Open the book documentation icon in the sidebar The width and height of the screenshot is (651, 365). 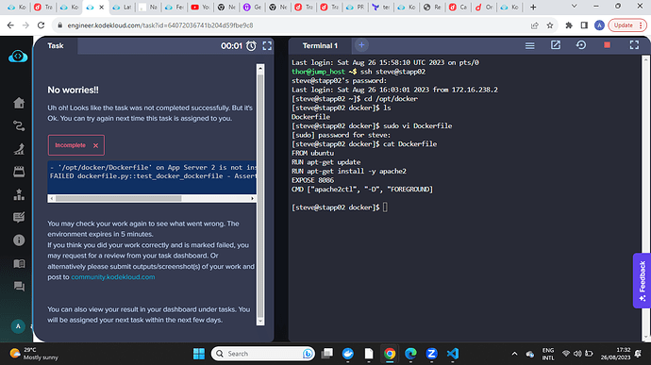[19, 264]
